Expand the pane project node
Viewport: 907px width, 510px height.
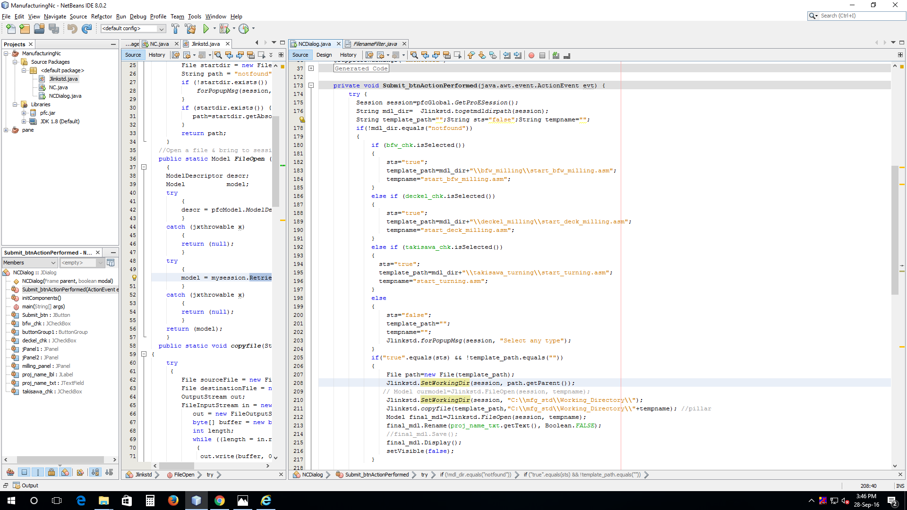[x=6, y=130]
